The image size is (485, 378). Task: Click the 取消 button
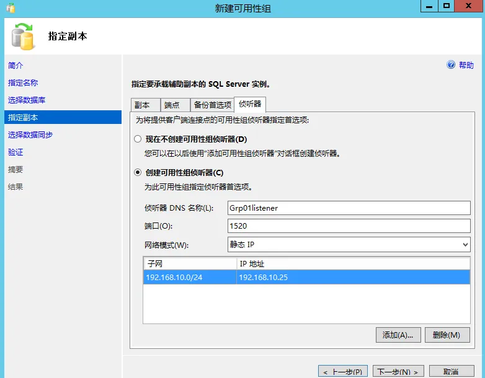coord(452,372)
